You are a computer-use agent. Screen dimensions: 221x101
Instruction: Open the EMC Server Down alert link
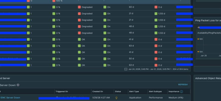coord(11,97)
